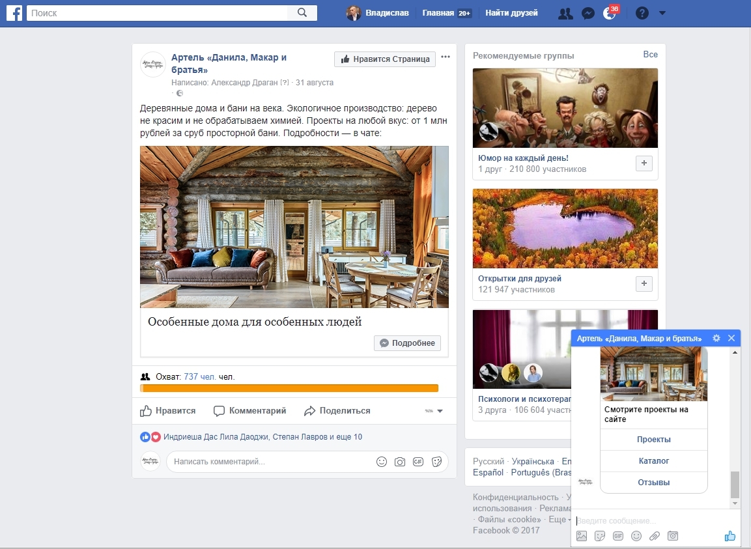Open the help question mark icon

[x=642, y=13]
